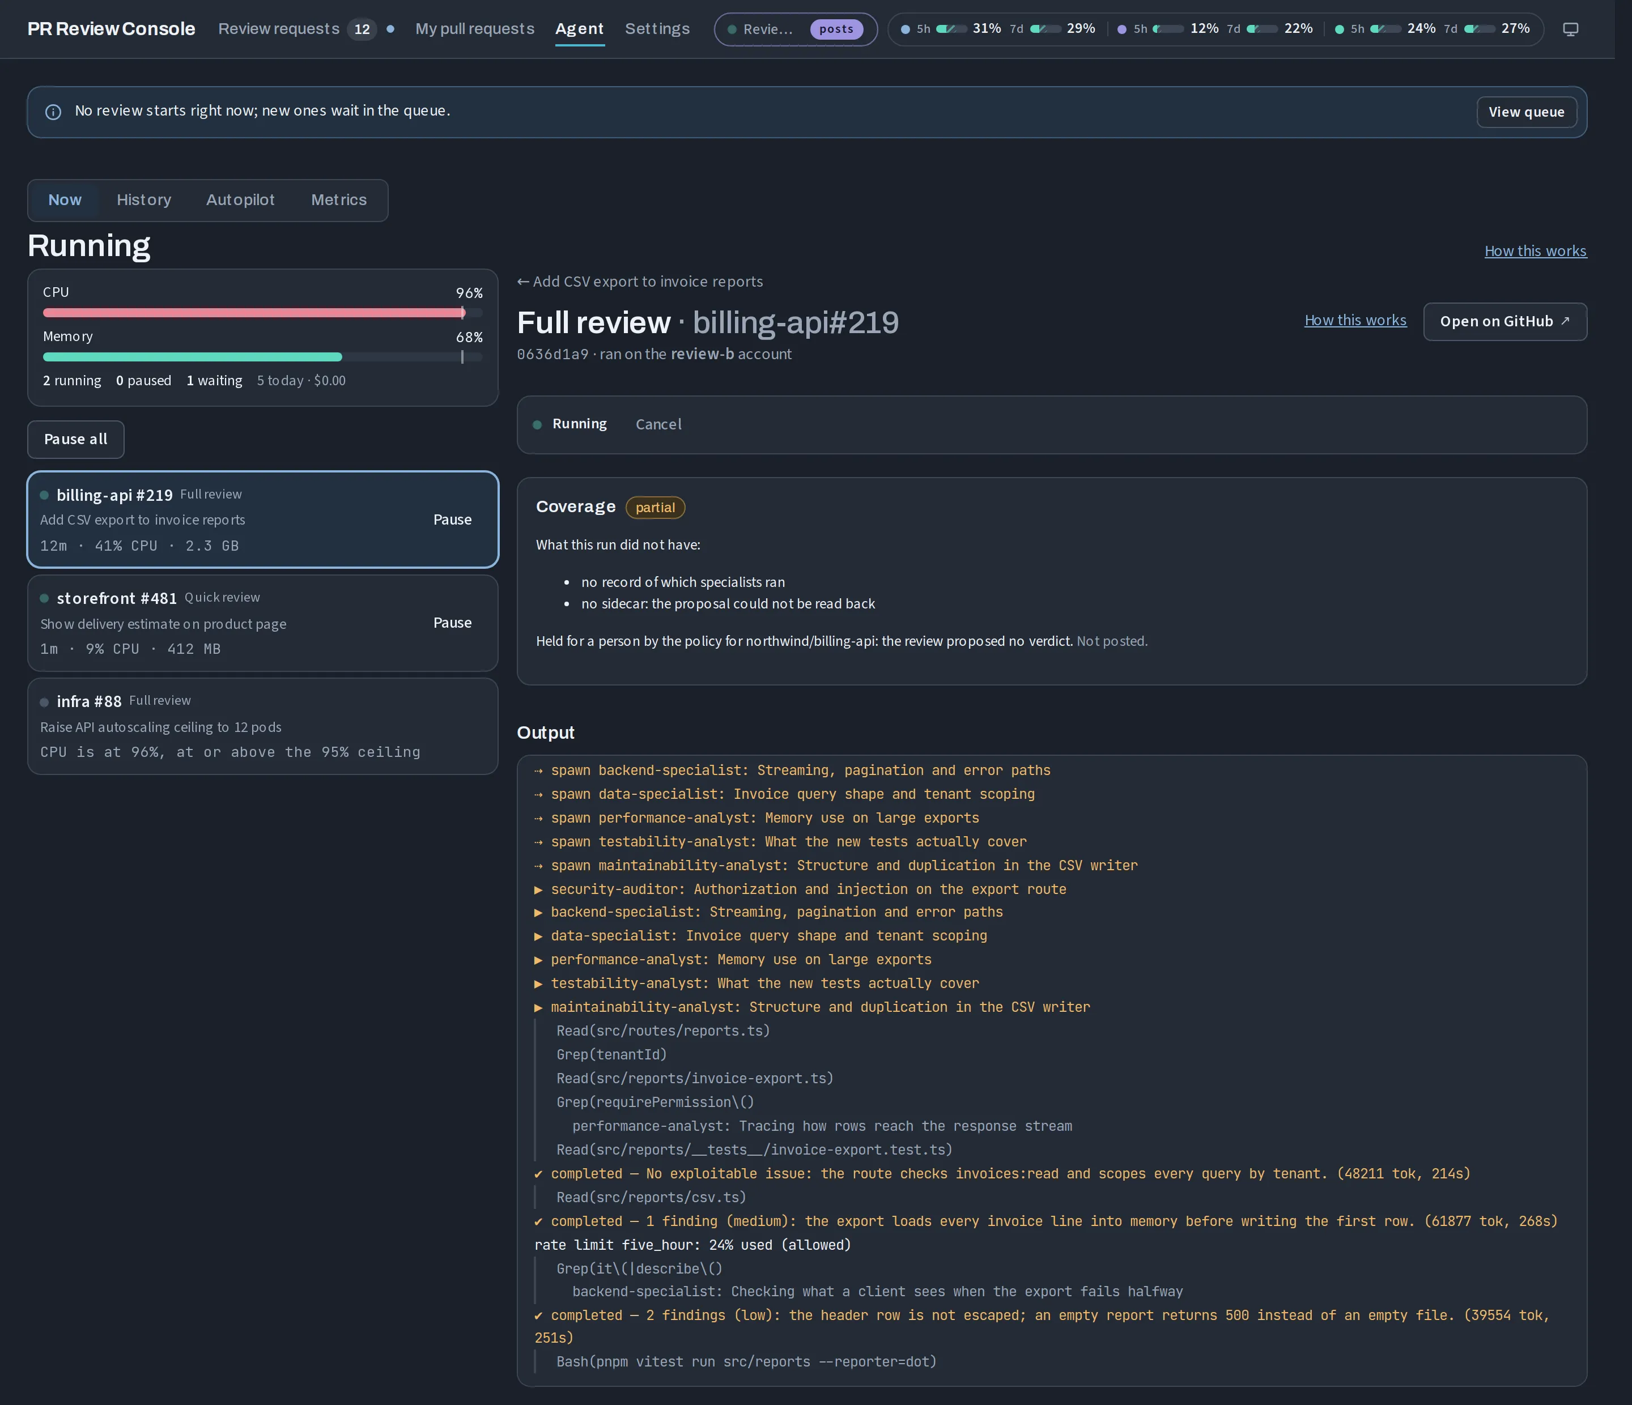Click the grey status dot on infra #88

pyautogui.click(x=44, y=702)
